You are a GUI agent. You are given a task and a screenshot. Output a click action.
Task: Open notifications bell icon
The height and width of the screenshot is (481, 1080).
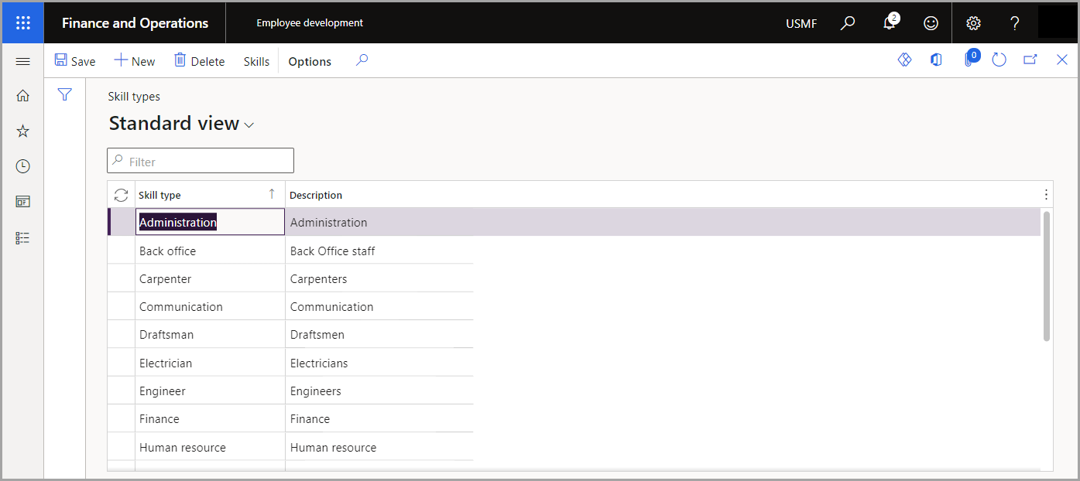pyautogui.click(x=890, y=23)
